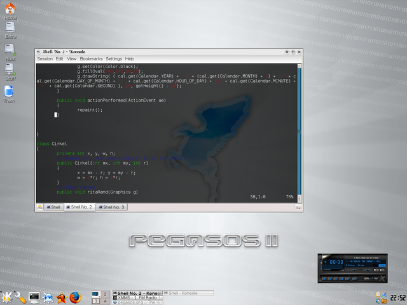Open the Session menu
The width and height of the screenshot is (407, 305).
pos(45,59)
